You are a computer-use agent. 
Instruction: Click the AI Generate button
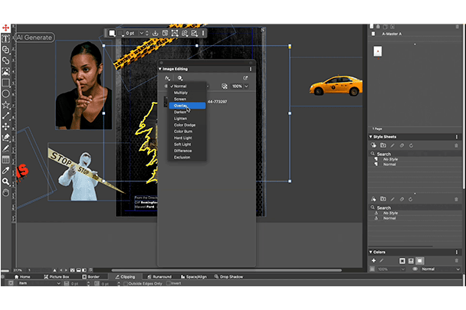(x=33, y=36)
